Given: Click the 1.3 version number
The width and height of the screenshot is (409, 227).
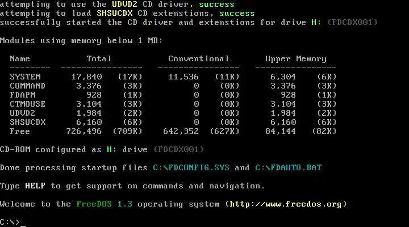Looking at the screenshot, I should click(x=124, y=204).
